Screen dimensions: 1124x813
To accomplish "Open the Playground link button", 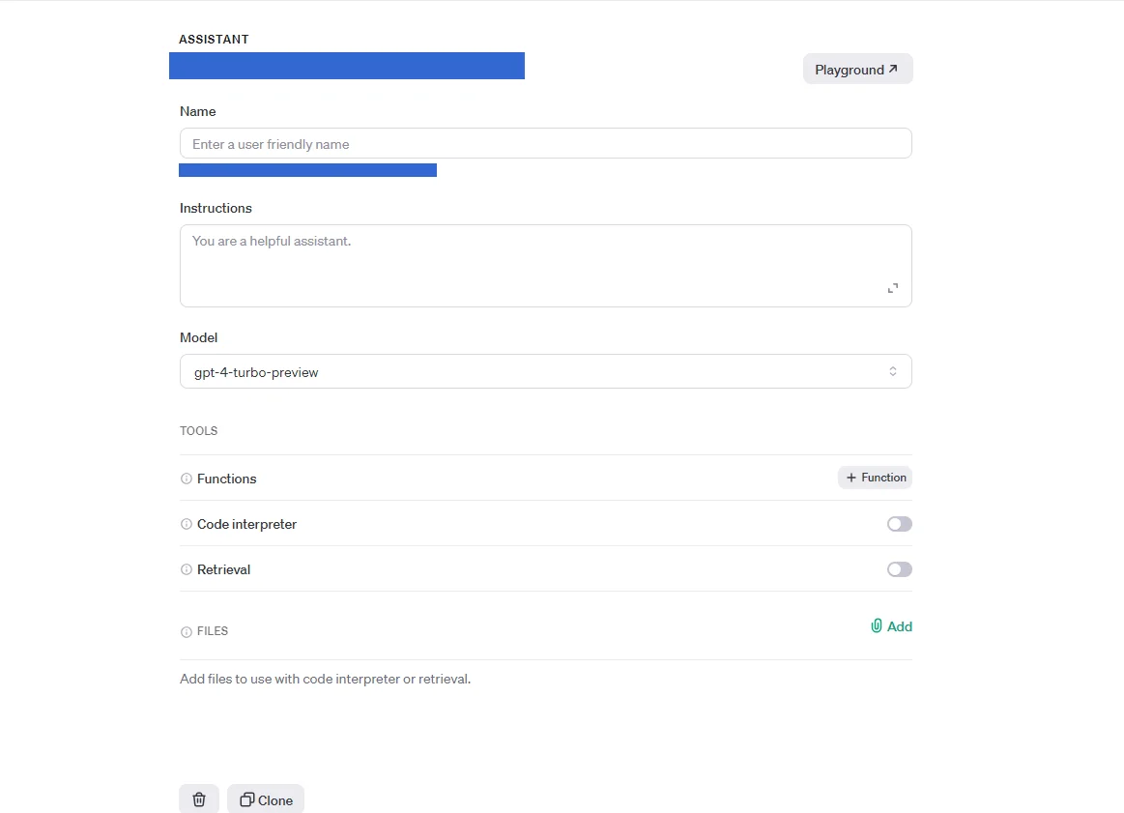I will coord(857,70).
